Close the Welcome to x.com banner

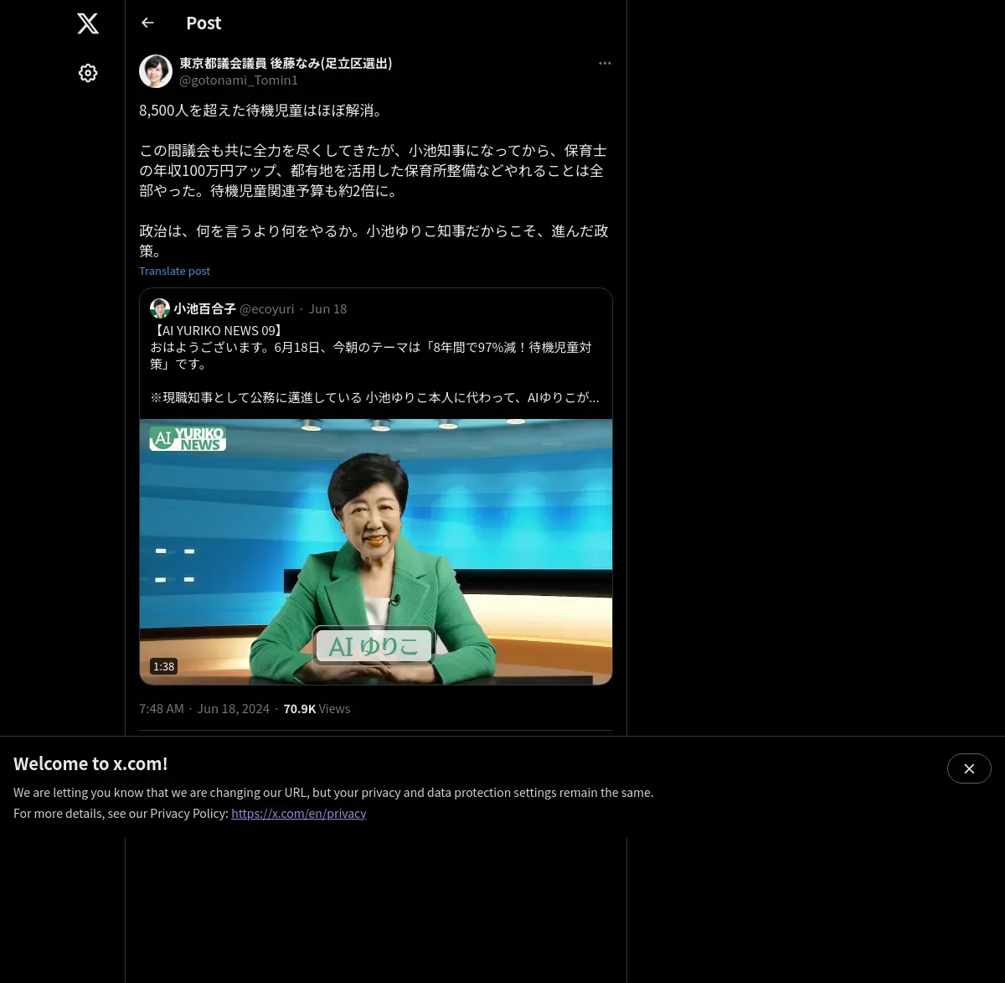coord(969,768)
